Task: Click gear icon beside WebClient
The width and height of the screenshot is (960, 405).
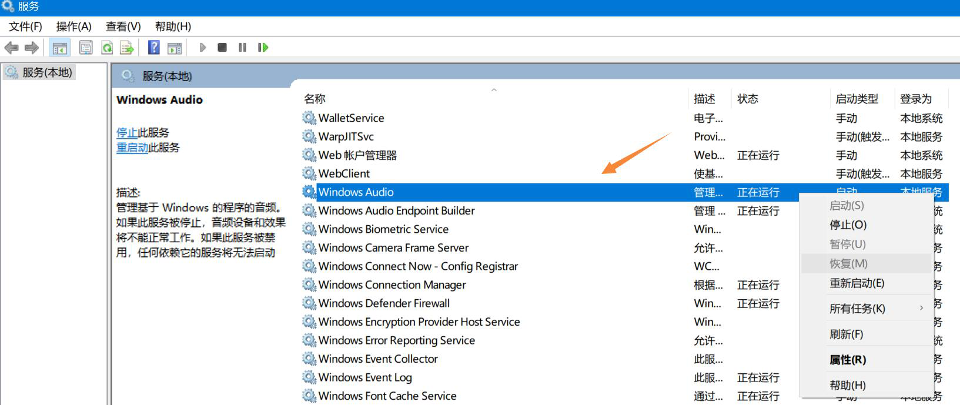Action: click(309, 173)
